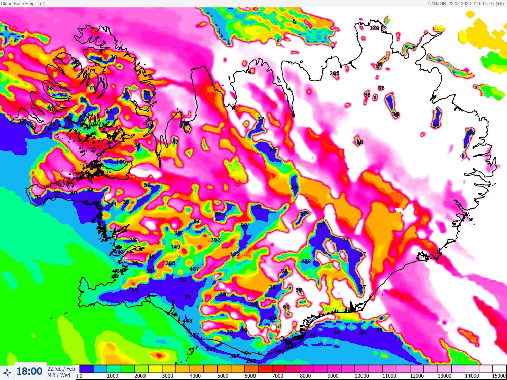Screen dimensions: 507x380
Task: Click the '349' cloud base value
Action: (x=374, y=28)
